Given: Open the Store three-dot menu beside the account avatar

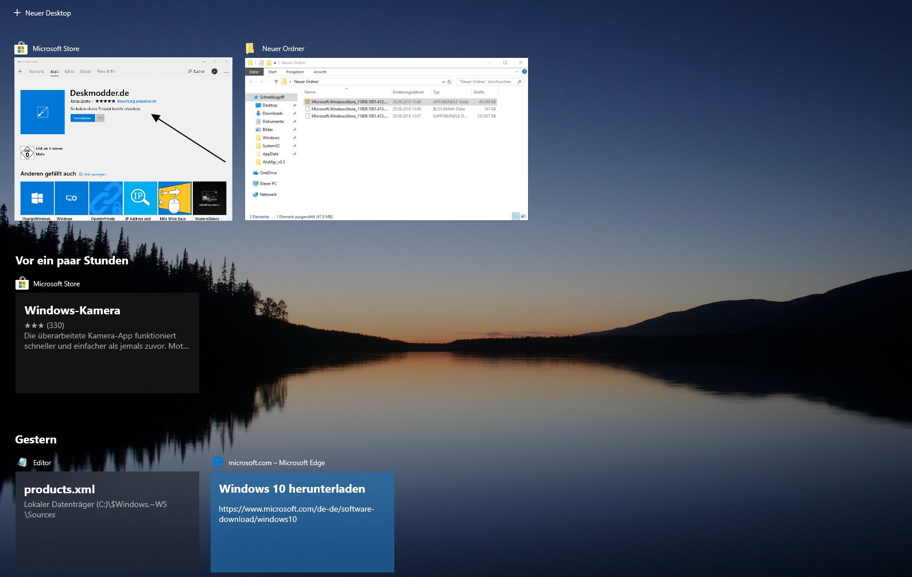Looking at the screenshot, I should click(226, 72).
